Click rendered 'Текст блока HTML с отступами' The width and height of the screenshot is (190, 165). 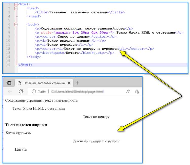pos(39,108)
